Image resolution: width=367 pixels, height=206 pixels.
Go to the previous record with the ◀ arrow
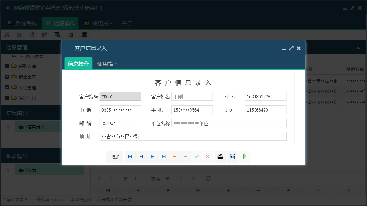click(141, 156)
